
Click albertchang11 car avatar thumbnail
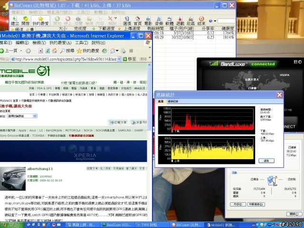(x=13, y=179)
